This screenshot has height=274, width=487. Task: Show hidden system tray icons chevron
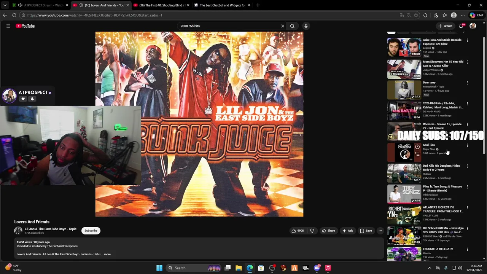coord(430,268)
